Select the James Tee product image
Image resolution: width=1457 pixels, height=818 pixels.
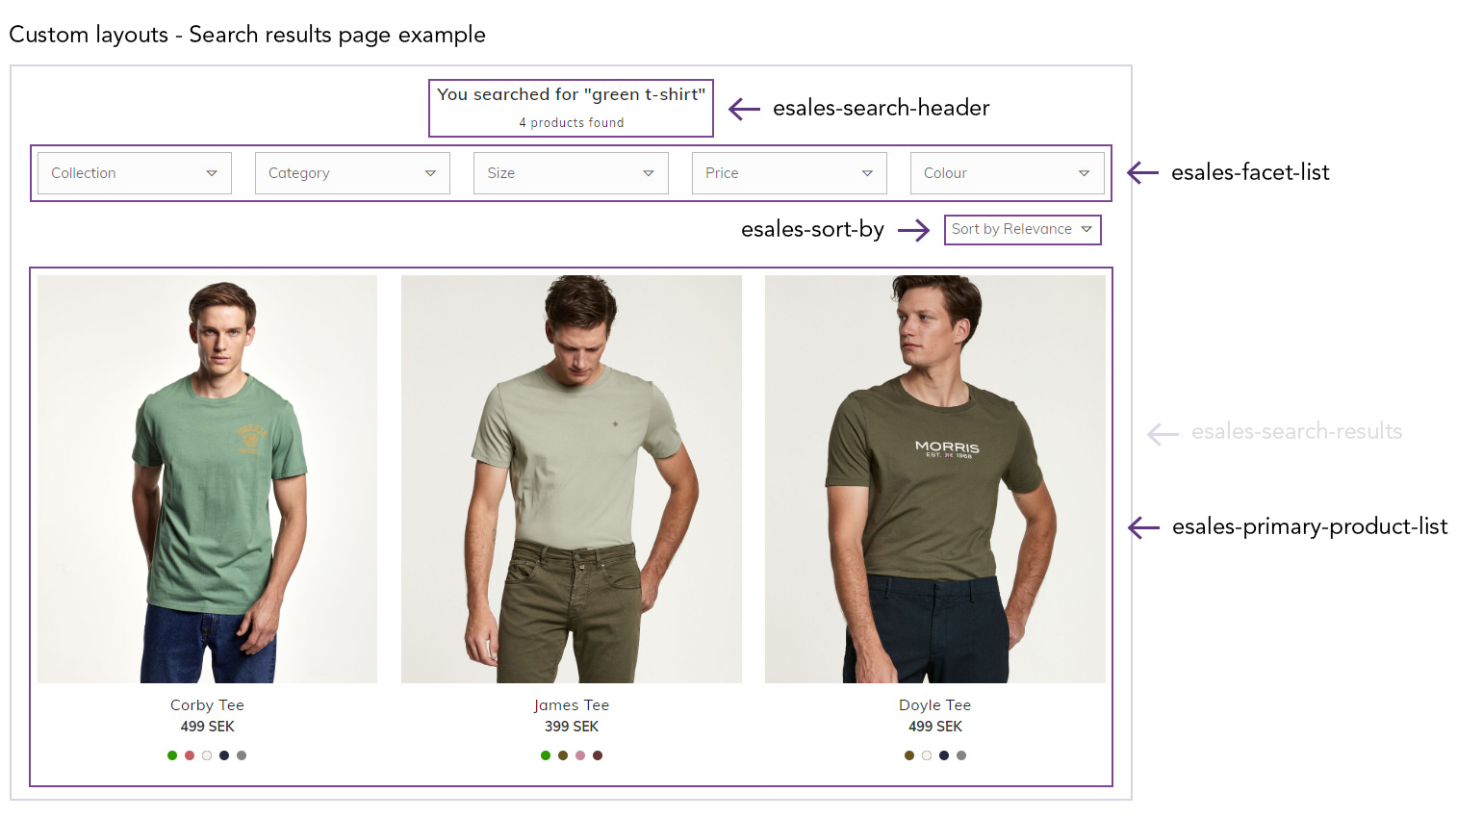[572, 479]
